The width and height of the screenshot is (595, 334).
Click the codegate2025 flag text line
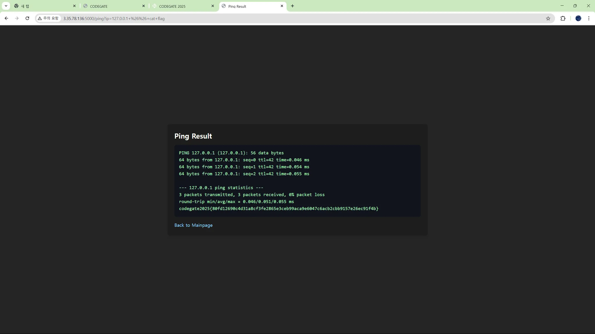point(278,209)
